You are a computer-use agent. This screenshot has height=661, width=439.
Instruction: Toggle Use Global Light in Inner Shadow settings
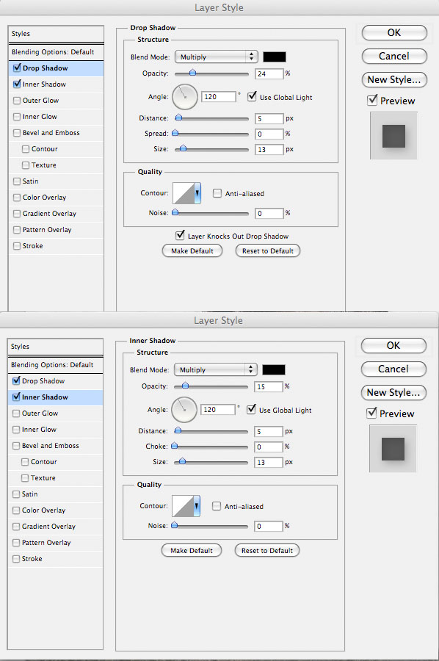tap(251, 409)
